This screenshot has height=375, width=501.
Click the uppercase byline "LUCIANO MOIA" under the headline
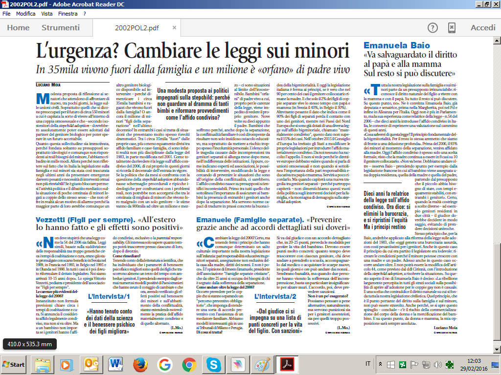(48, 85)
